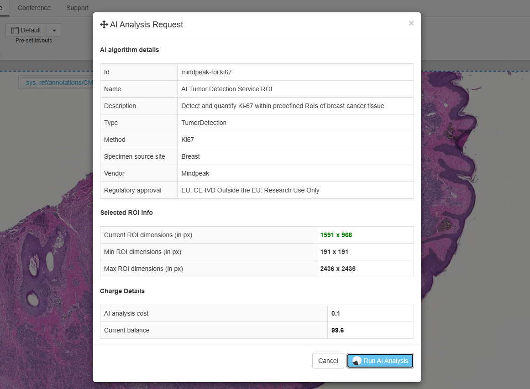Click the Pre-set layouts label
The image size is (530, 389).
click(34, 41)
